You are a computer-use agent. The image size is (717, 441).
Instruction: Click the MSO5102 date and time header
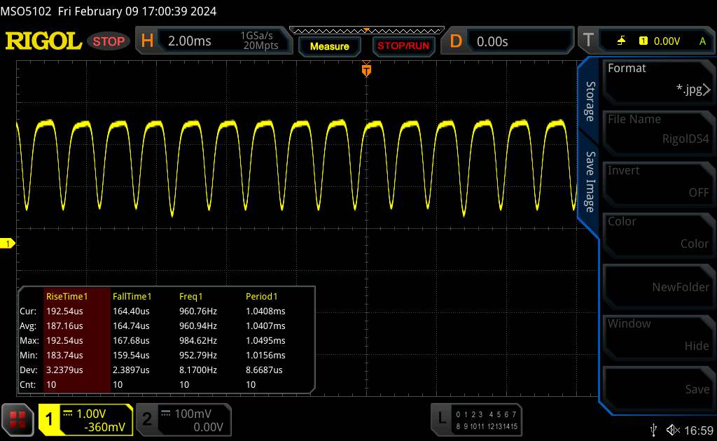[109, 11]
